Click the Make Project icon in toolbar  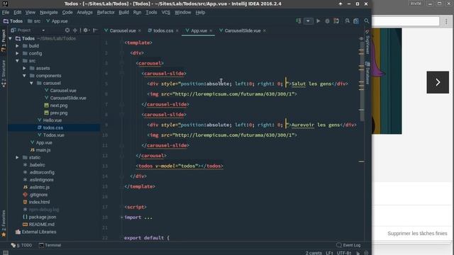(299, 21)
